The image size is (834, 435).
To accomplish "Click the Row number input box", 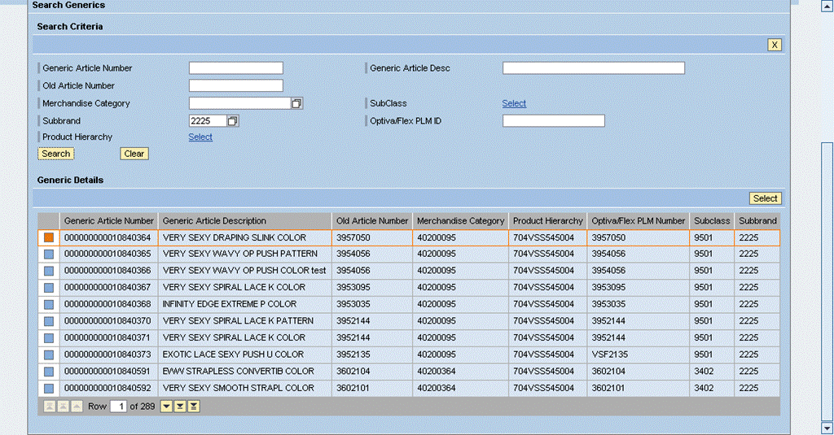I will coord(118,407).
